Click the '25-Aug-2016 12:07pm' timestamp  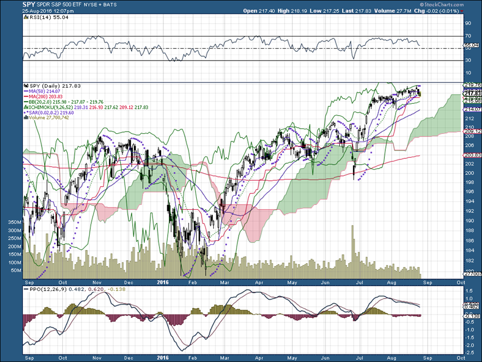(x=48, y=11)
